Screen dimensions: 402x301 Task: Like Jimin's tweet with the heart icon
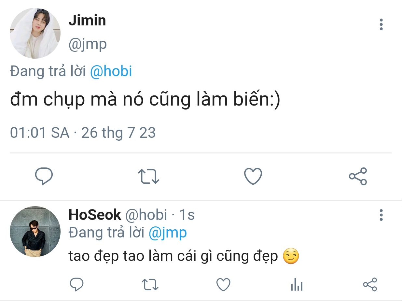point(253,176)
